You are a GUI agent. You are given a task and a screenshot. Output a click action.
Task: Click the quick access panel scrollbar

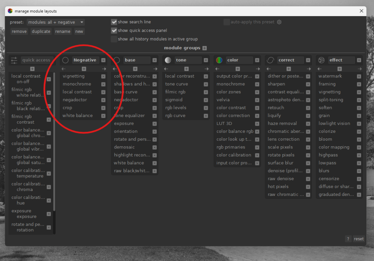pos(54,142)
